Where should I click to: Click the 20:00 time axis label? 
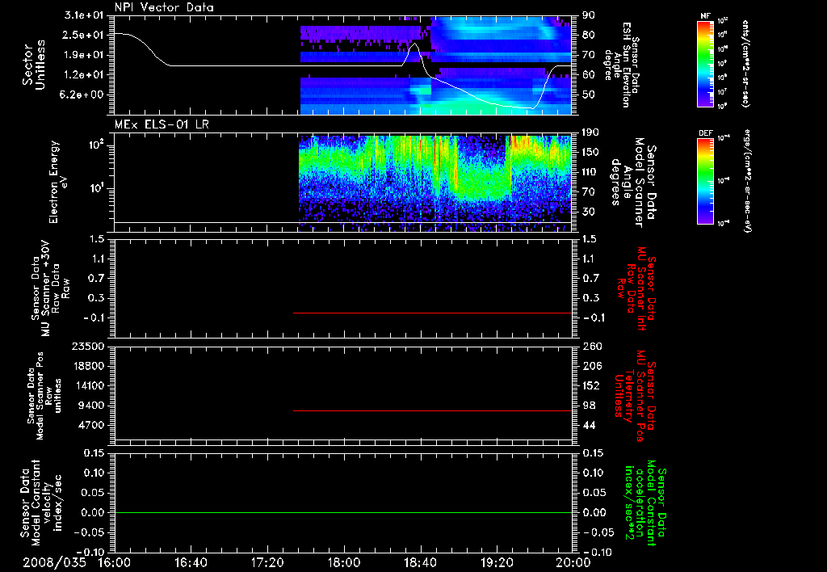[x=573, y=562]
